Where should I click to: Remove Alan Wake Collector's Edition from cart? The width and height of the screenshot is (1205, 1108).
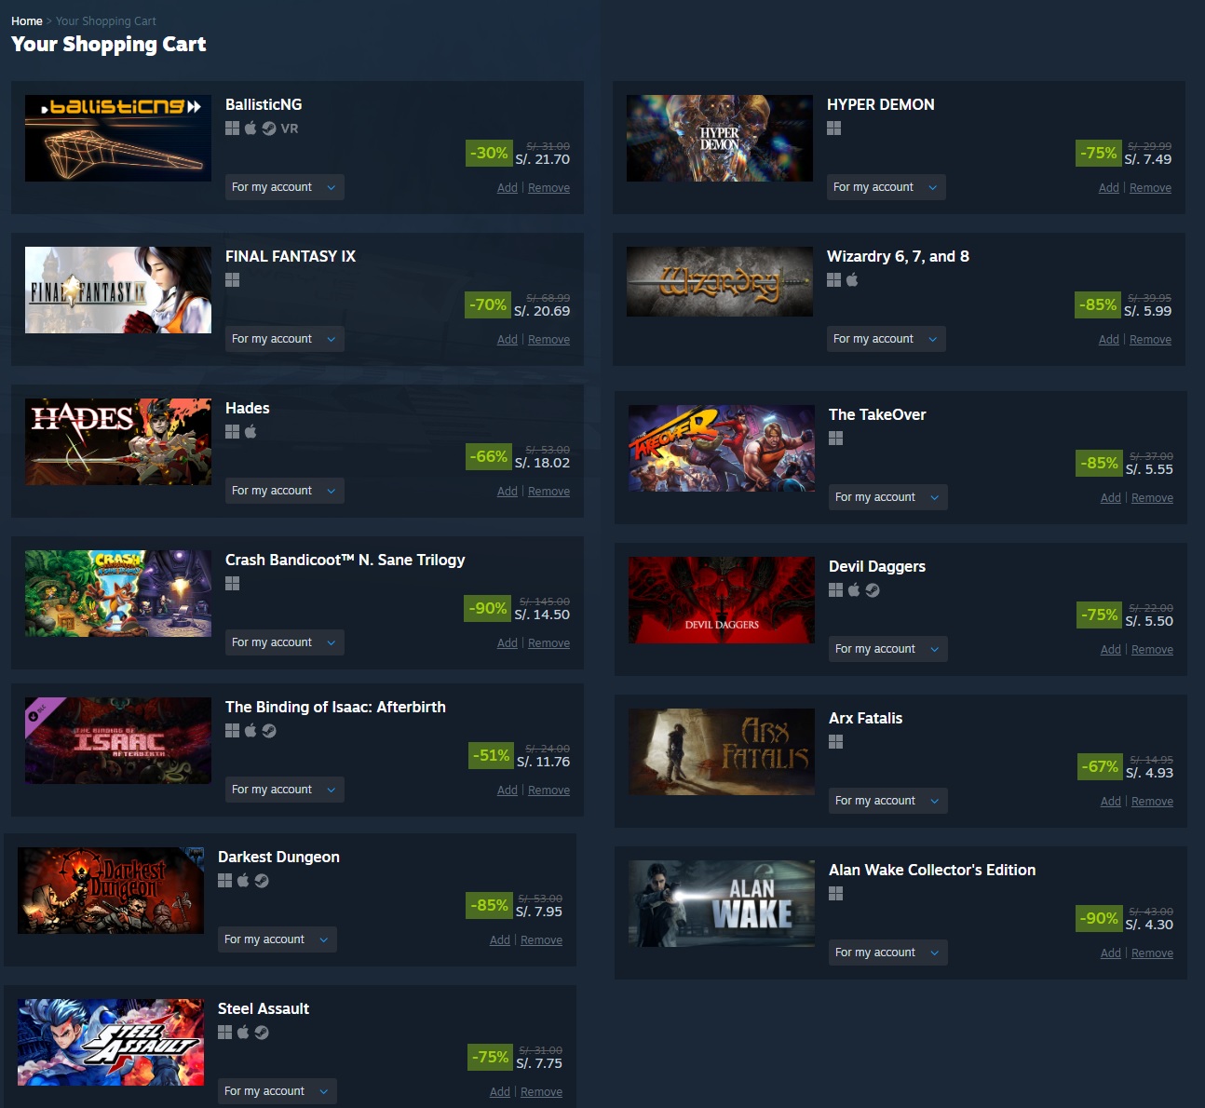(1152, 953)
